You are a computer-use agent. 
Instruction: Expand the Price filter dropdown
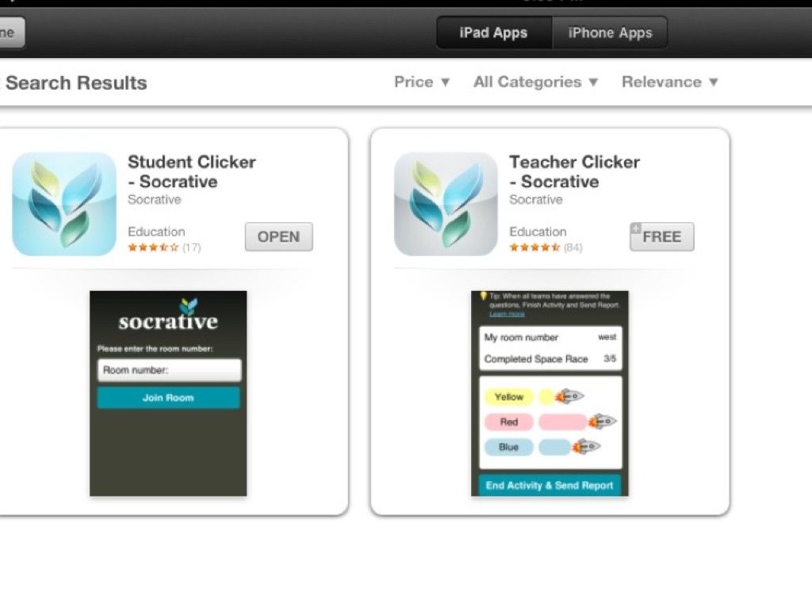pyautogui.click(x=422, y=82)
